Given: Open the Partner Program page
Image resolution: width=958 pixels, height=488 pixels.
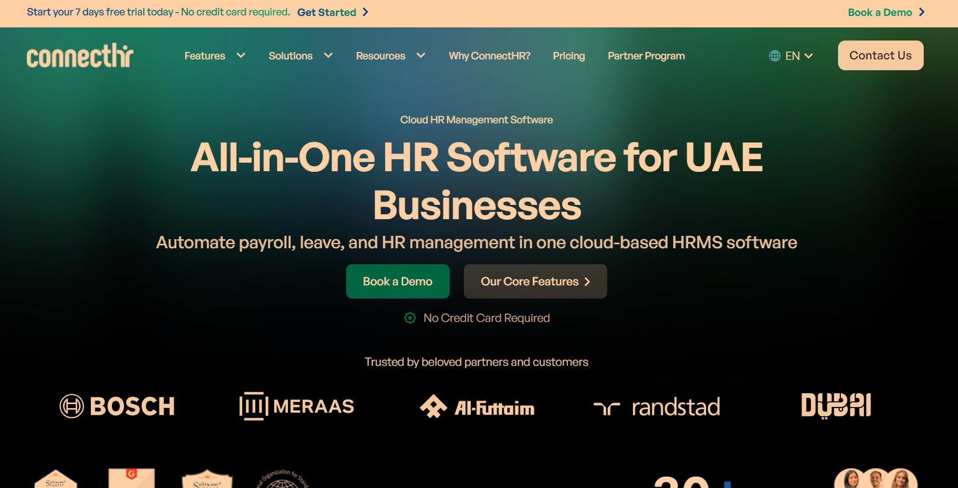Looking at the screenshot, I should [646, 56].
